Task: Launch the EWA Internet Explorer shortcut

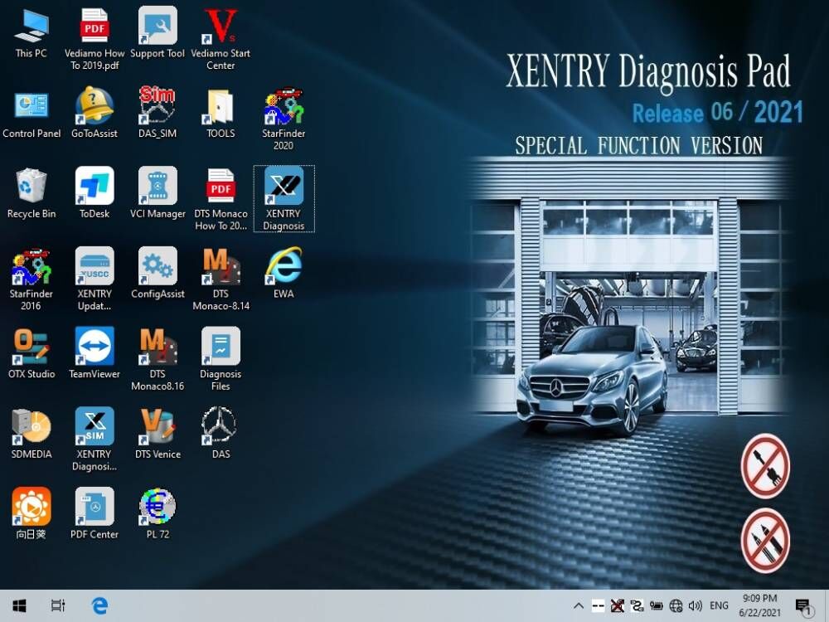Action: (284, 274)
